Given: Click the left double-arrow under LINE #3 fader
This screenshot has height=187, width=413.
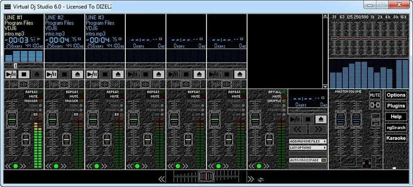Looking at the screenshot, I should coord(89,166).
